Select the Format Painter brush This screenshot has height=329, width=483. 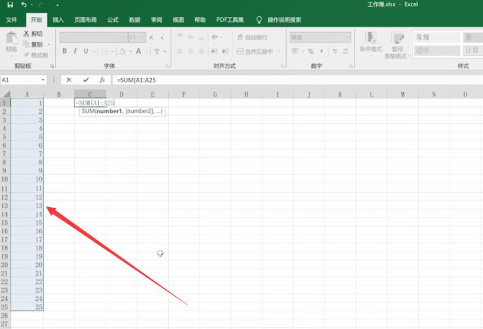[x=36, y=55]
